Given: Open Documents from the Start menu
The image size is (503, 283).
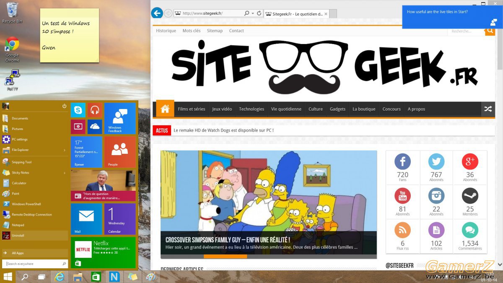Looking at the screenshot, I should tap(35, 118).
